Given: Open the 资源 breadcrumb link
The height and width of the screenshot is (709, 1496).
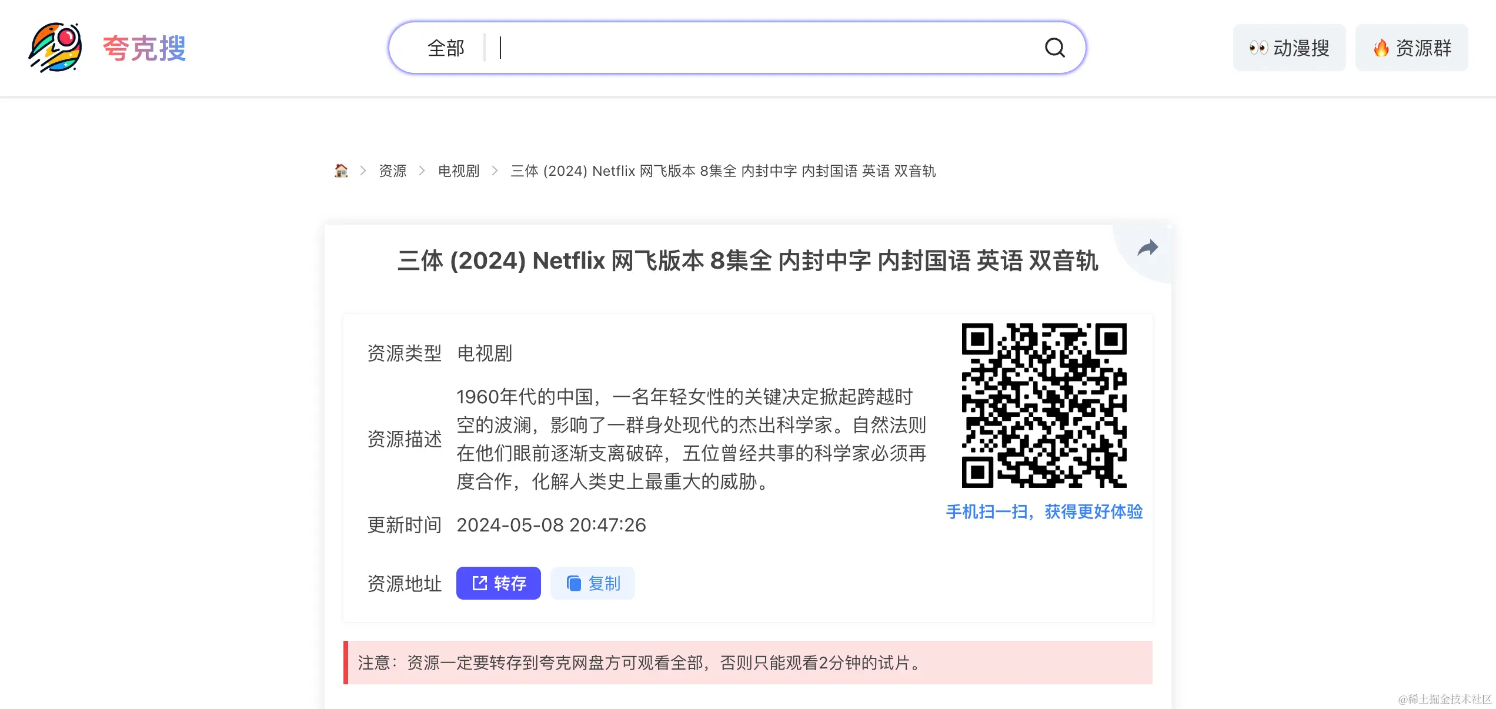Looking at the screenshot, I should pos(393,171).
